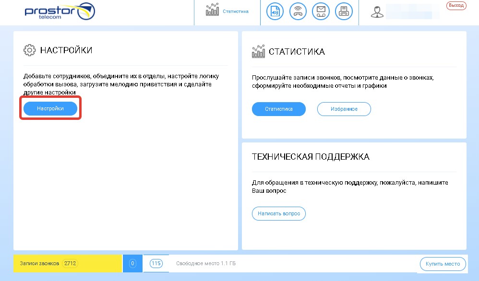Open the Статистика tab in the top bar
Screen dimensions: 479x281
227,12
